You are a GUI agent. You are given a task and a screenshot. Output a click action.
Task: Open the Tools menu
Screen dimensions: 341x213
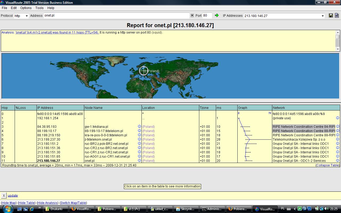[39, 8]
